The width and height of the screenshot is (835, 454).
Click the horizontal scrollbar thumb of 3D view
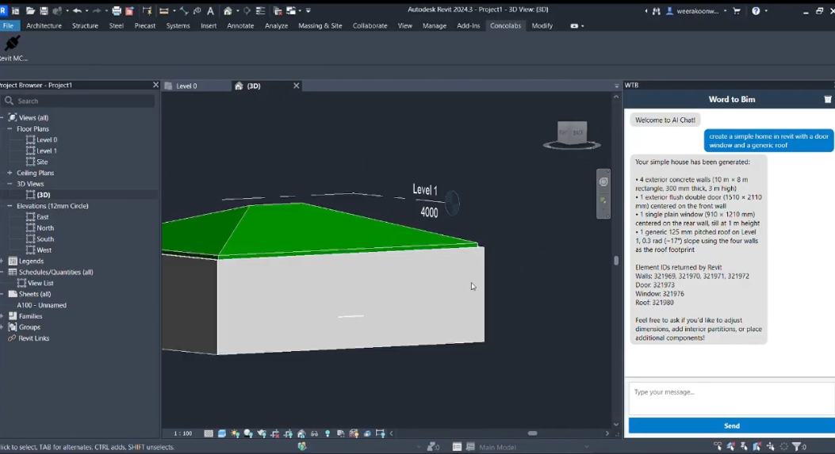click(533, 433)
